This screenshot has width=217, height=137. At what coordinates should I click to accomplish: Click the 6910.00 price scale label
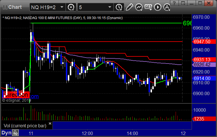pos(201,83)
